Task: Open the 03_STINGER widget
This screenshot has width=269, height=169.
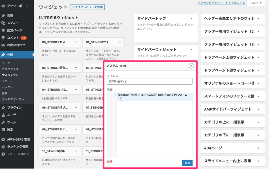Action: [93, 68]
